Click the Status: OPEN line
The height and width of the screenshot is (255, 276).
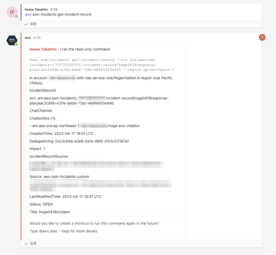click(x=41, y=204)
